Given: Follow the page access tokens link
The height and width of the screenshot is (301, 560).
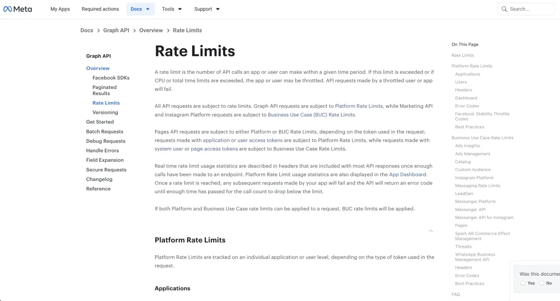Looking at the screenshot, I should click(x=214, y=149).
